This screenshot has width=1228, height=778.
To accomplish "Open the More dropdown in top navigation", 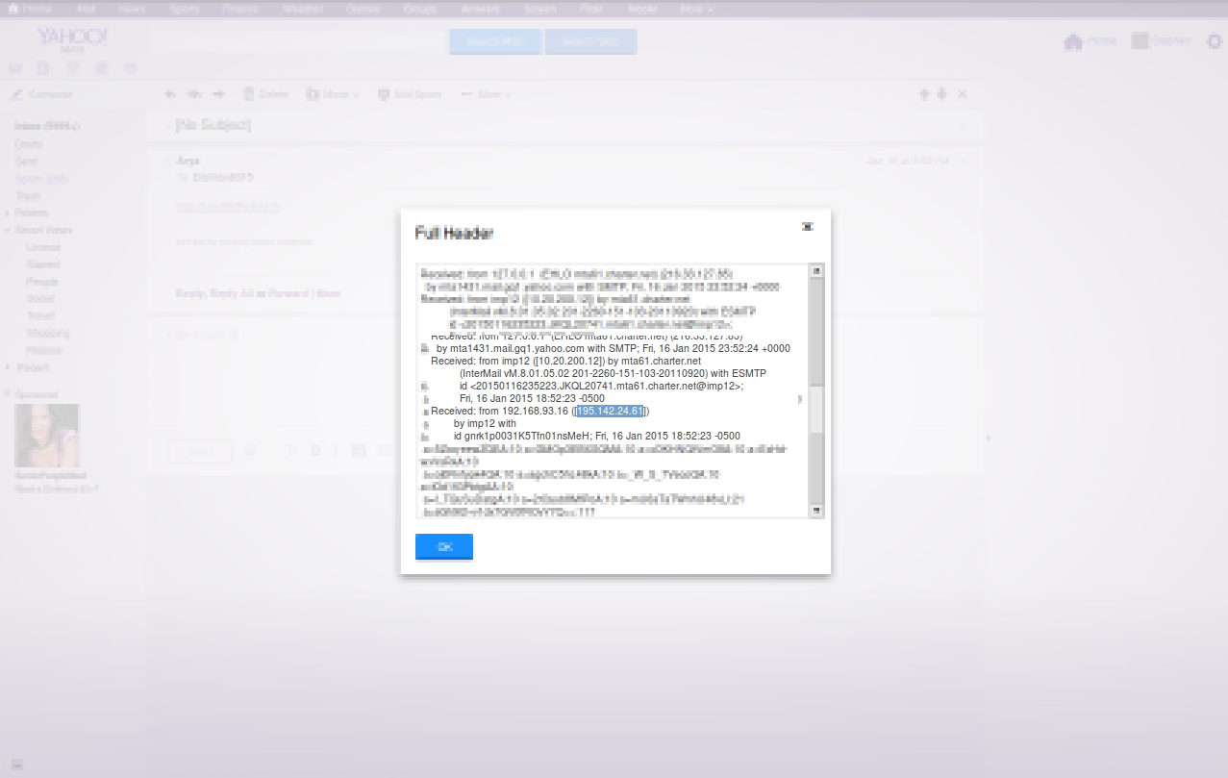I will [696, 9].
